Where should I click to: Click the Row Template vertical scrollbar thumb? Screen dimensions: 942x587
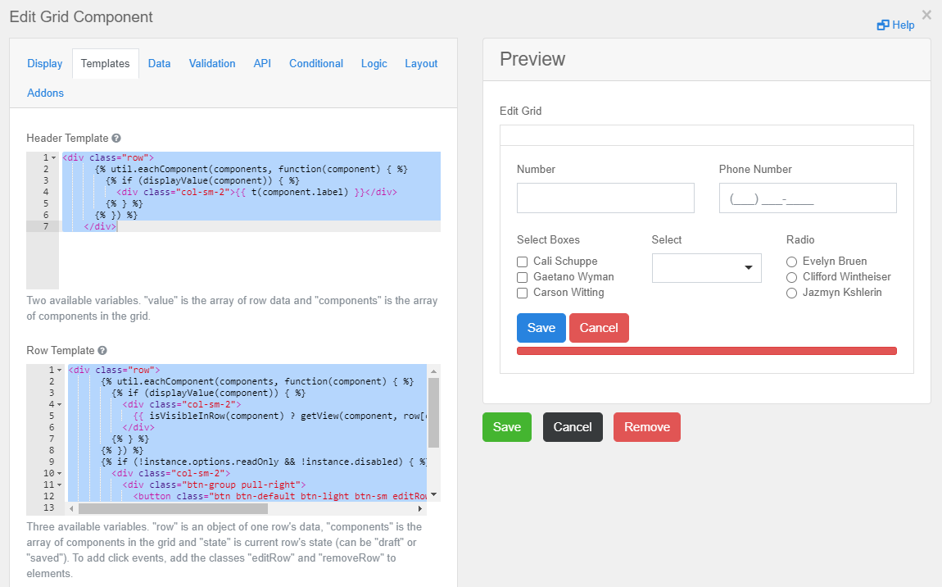pos(434,412)
